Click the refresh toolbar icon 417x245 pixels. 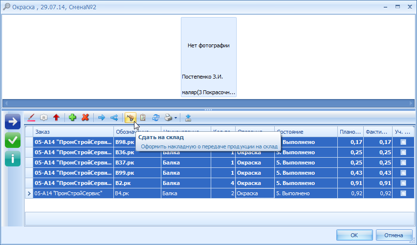pos(156,118)
